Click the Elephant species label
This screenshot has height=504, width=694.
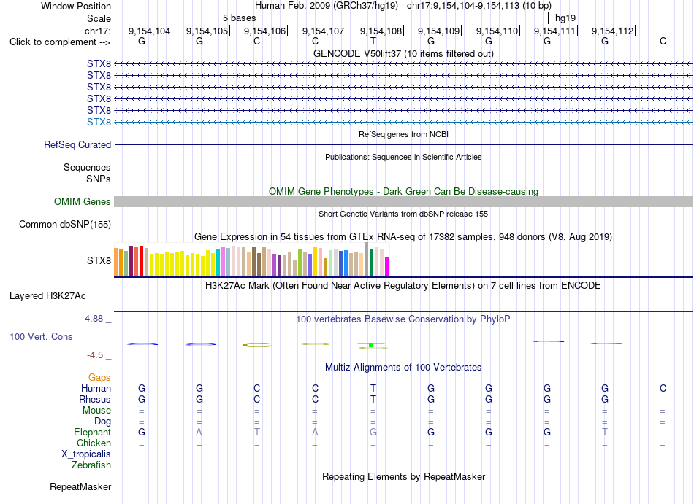tap(92, 432)
